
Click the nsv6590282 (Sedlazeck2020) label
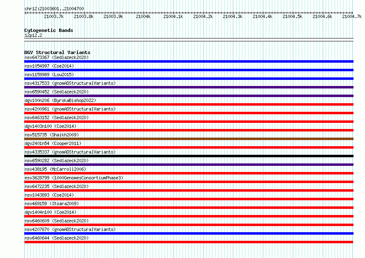click(57, 161)
